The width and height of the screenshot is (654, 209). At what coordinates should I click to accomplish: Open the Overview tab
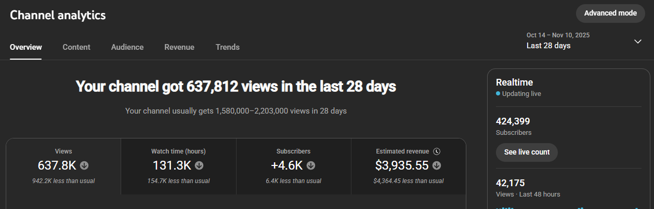click(26, 47)
